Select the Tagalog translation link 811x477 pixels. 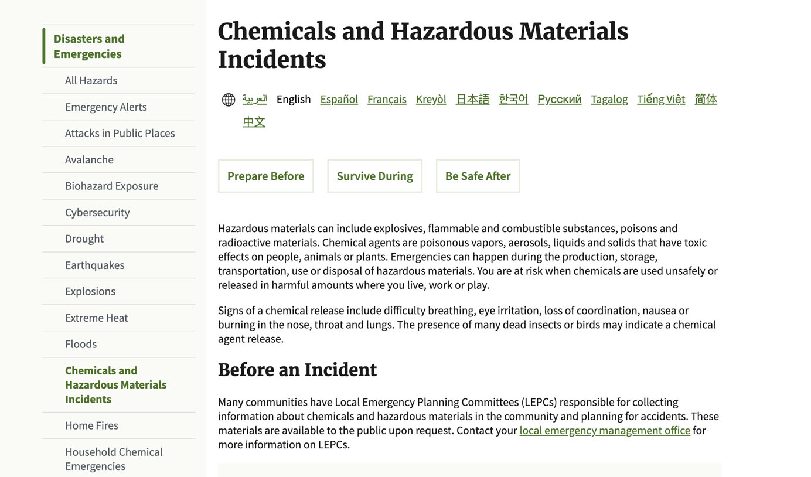pyautogui.click(x=609, y=99)
